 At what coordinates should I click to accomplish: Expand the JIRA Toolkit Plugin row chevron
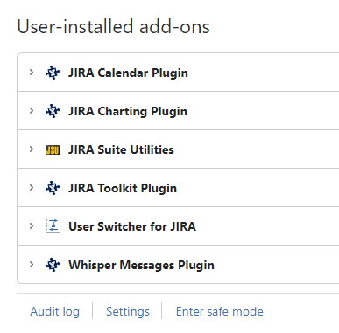32,188
